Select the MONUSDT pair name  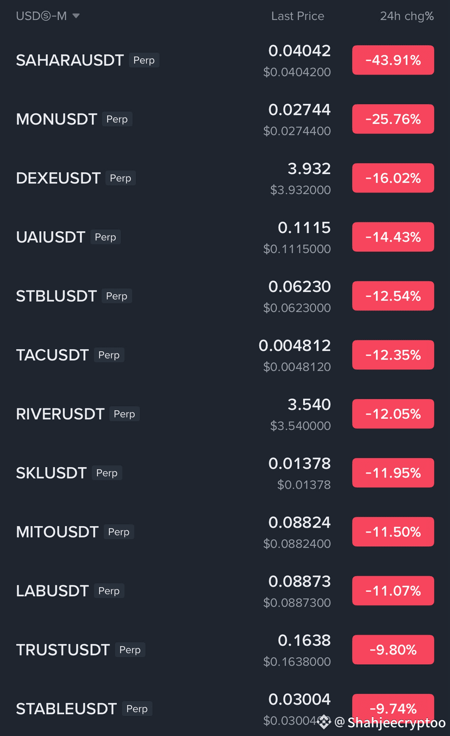(x=57, y=119)
